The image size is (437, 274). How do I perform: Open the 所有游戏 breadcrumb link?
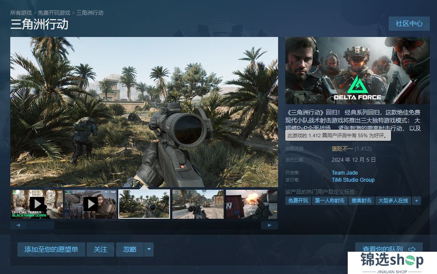21,13
